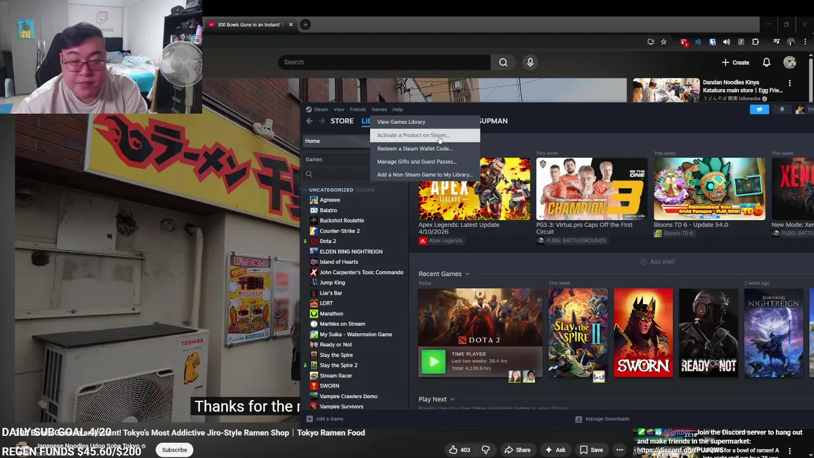Open Steam notifications bell

(x=782, y=109)
